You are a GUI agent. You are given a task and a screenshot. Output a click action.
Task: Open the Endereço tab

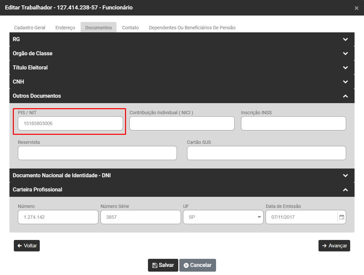pos(65,28)
